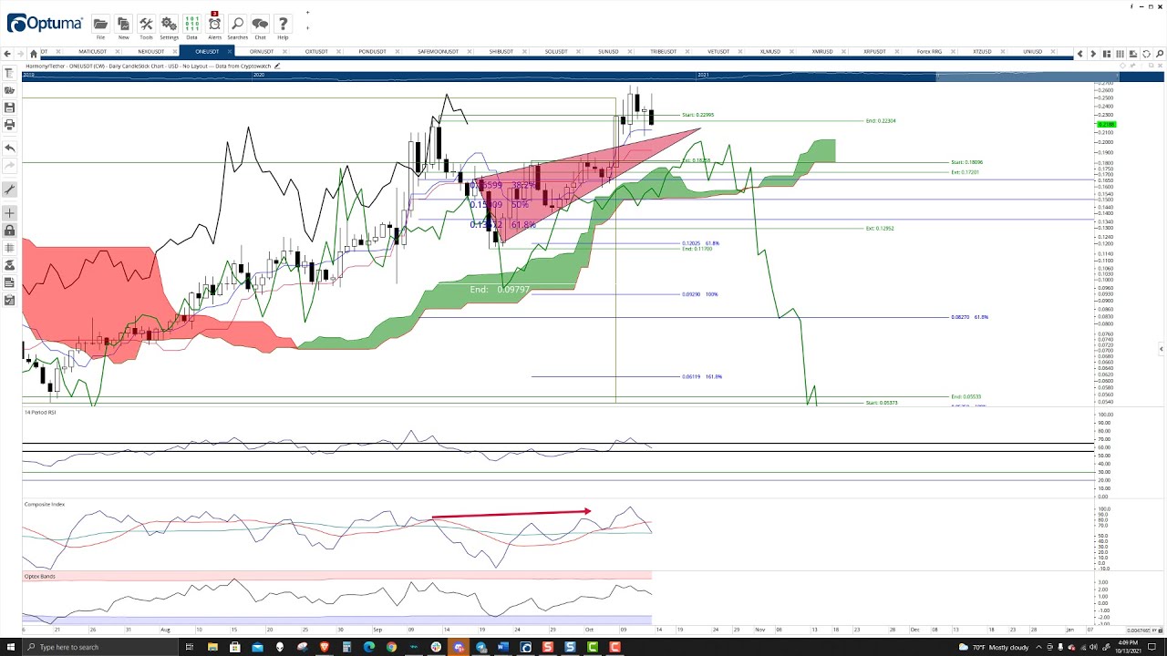Close the ONEUSDT tab

pos(230,52)
